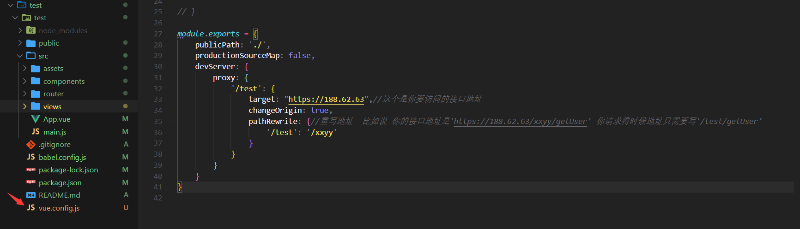Screen dimensions: 800x229
Task: Collapse the src folder chevron
Action: [20, 56]
